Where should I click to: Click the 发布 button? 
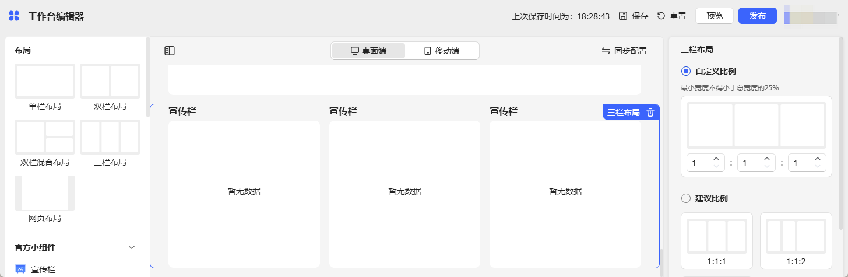[x=757, y=16]
